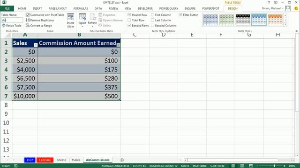Select column C header

click(135, 35)
